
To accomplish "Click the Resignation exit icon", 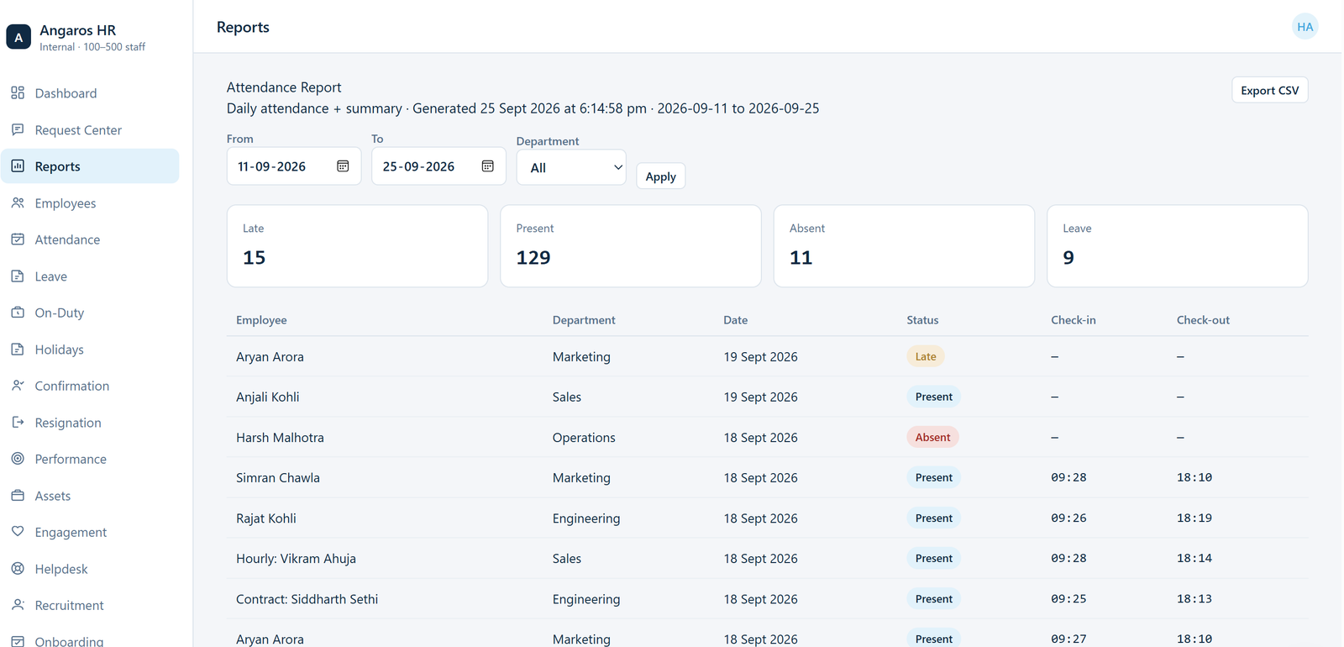I will [x=18, y=422].
